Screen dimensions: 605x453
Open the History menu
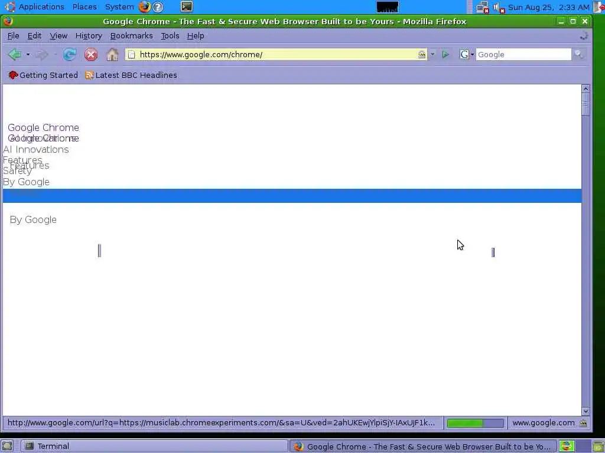click(x=89, y=35)
